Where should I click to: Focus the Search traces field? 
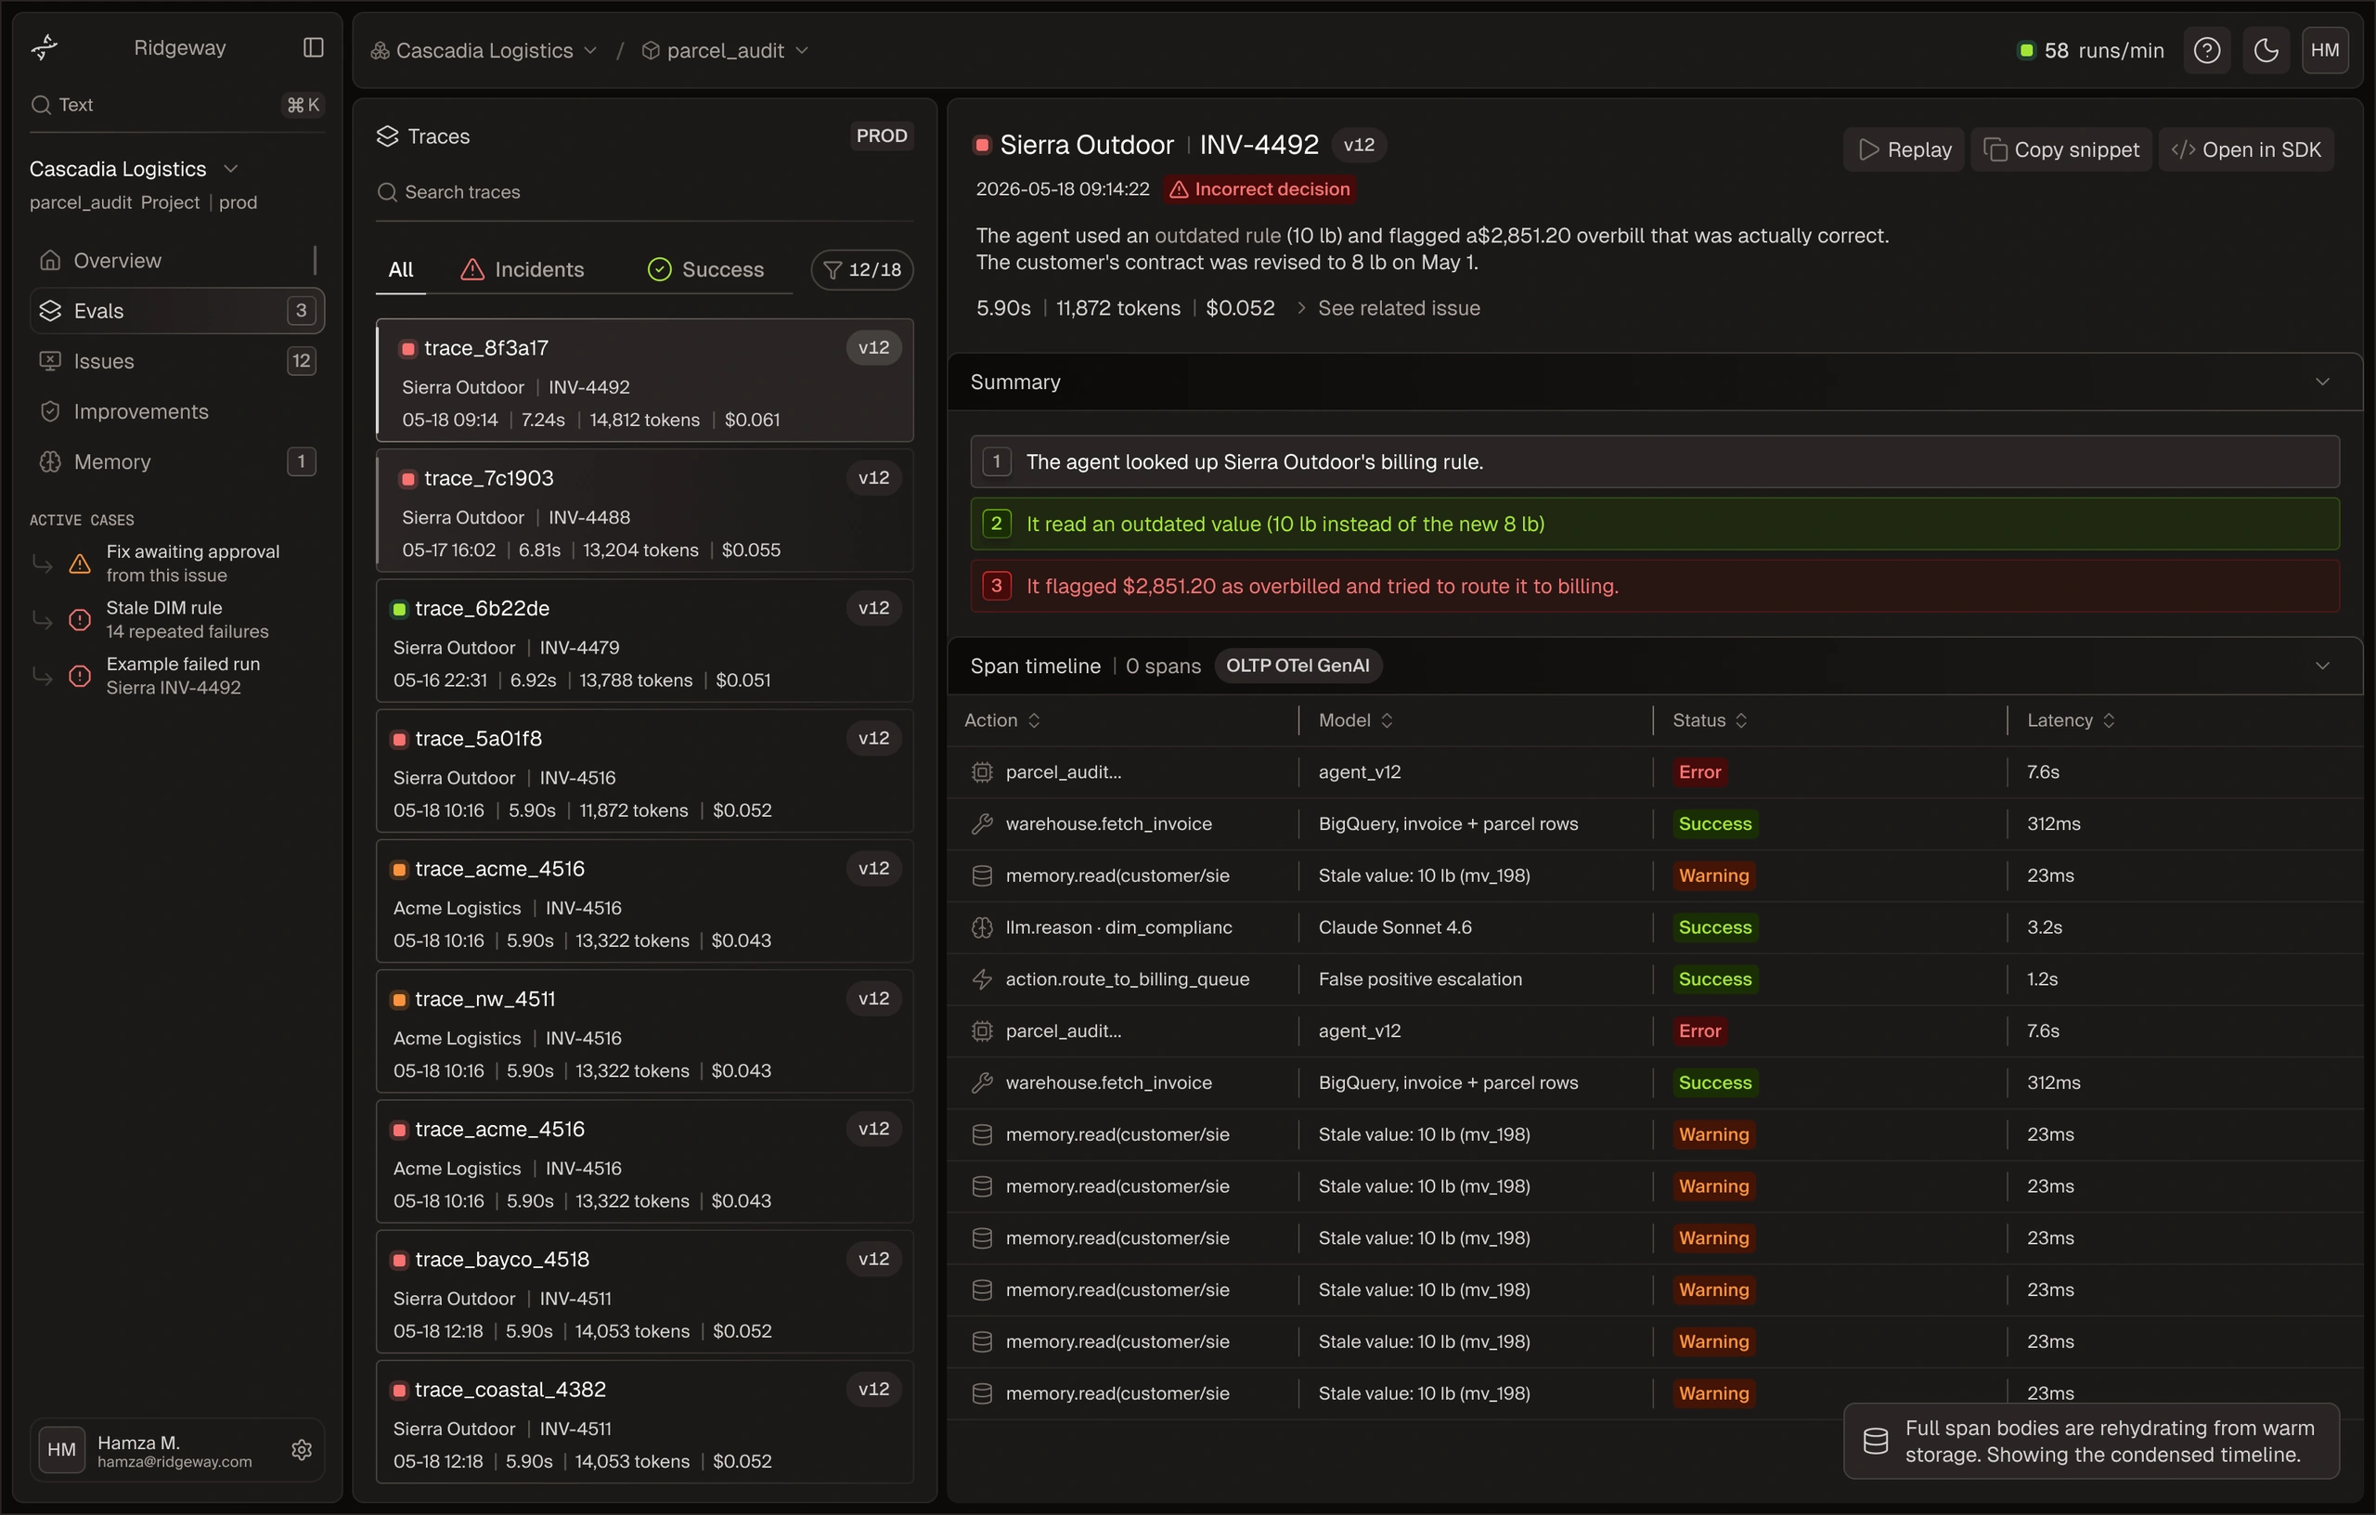coord(644,192)
